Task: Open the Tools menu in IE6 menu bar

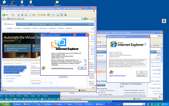Action: click(23, 11)
